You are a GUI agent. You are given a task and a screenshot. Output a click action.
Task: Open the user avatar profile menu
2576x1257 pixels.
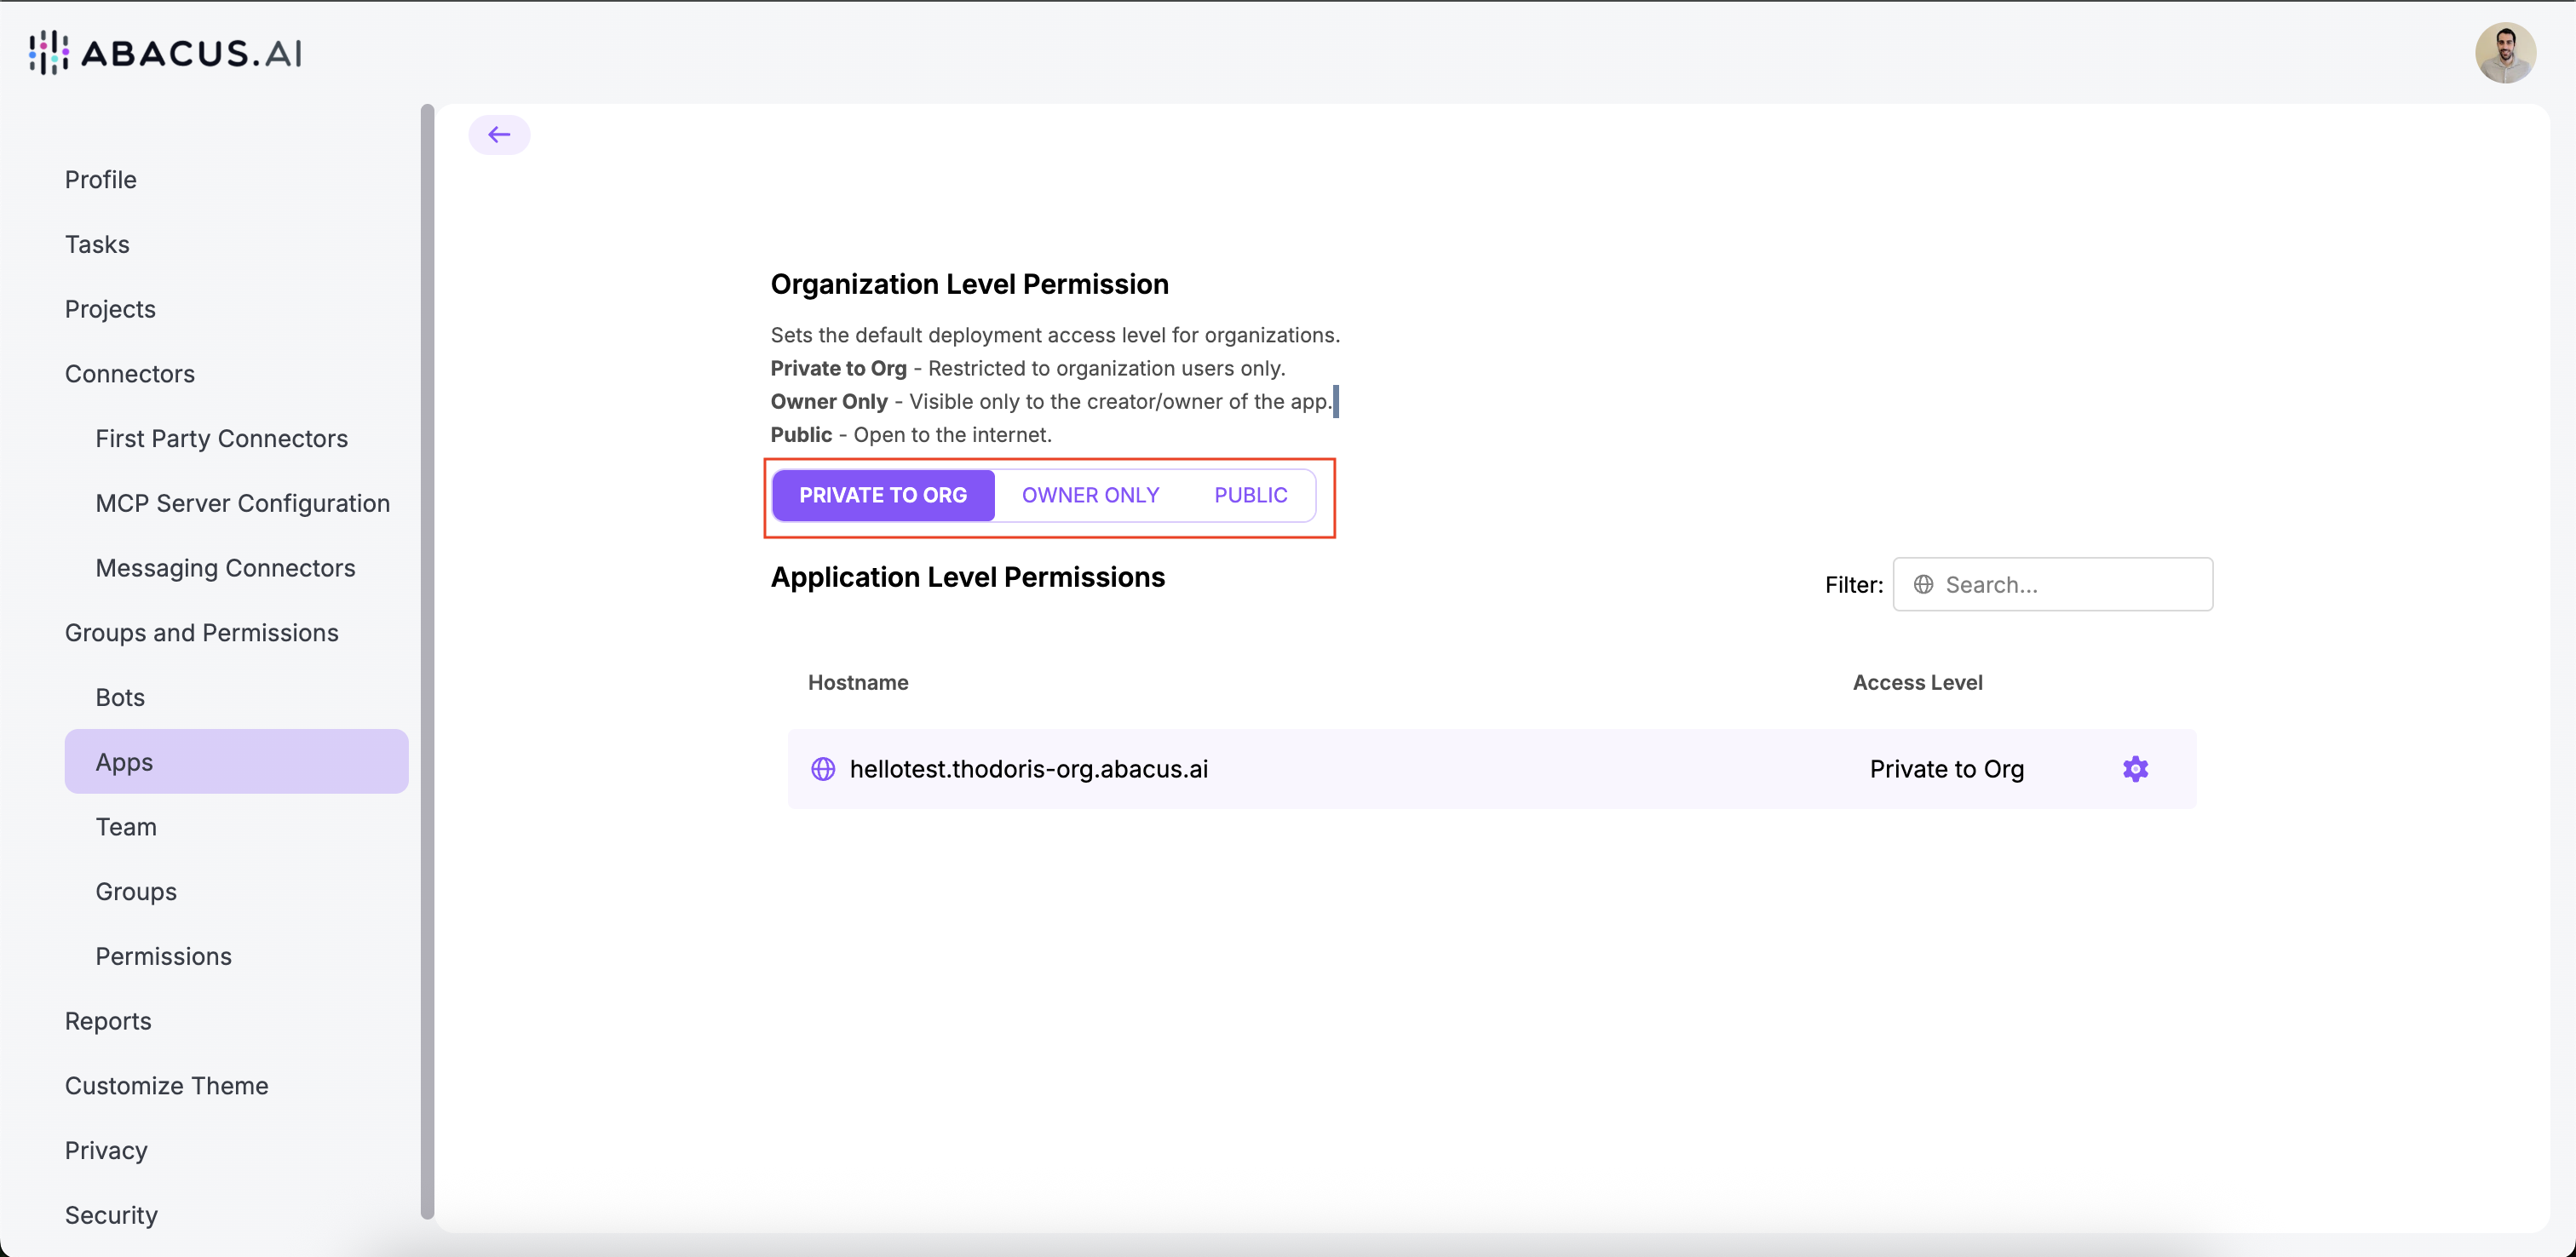pos(2504,53)
